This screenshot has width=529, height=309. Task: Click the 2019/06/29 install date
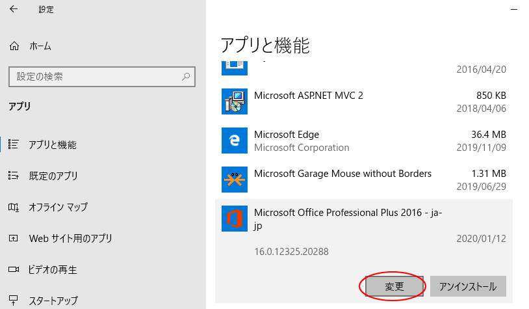click(x=481, y=187)
